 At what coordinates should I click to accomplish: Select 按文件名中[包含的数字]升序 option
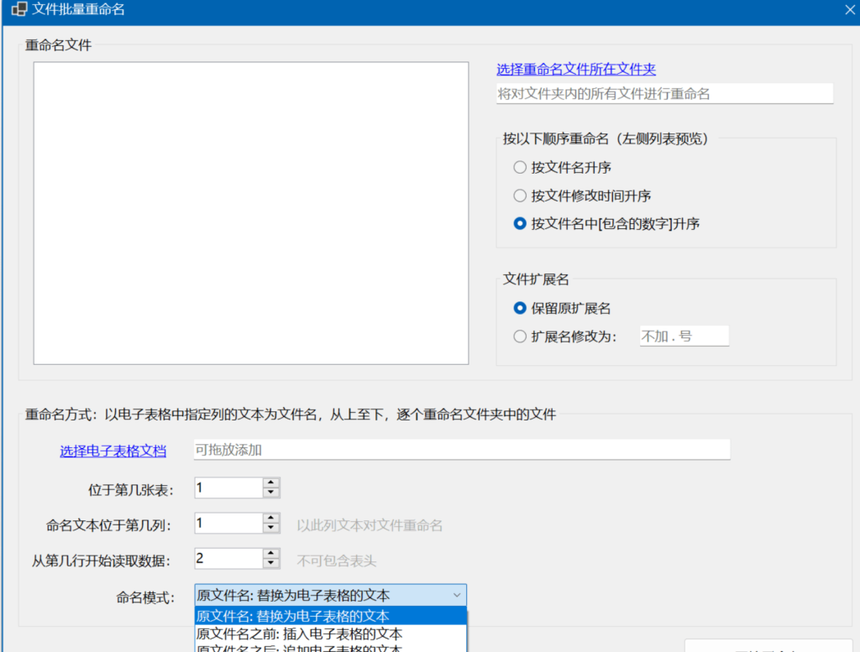tap(520, 224)
